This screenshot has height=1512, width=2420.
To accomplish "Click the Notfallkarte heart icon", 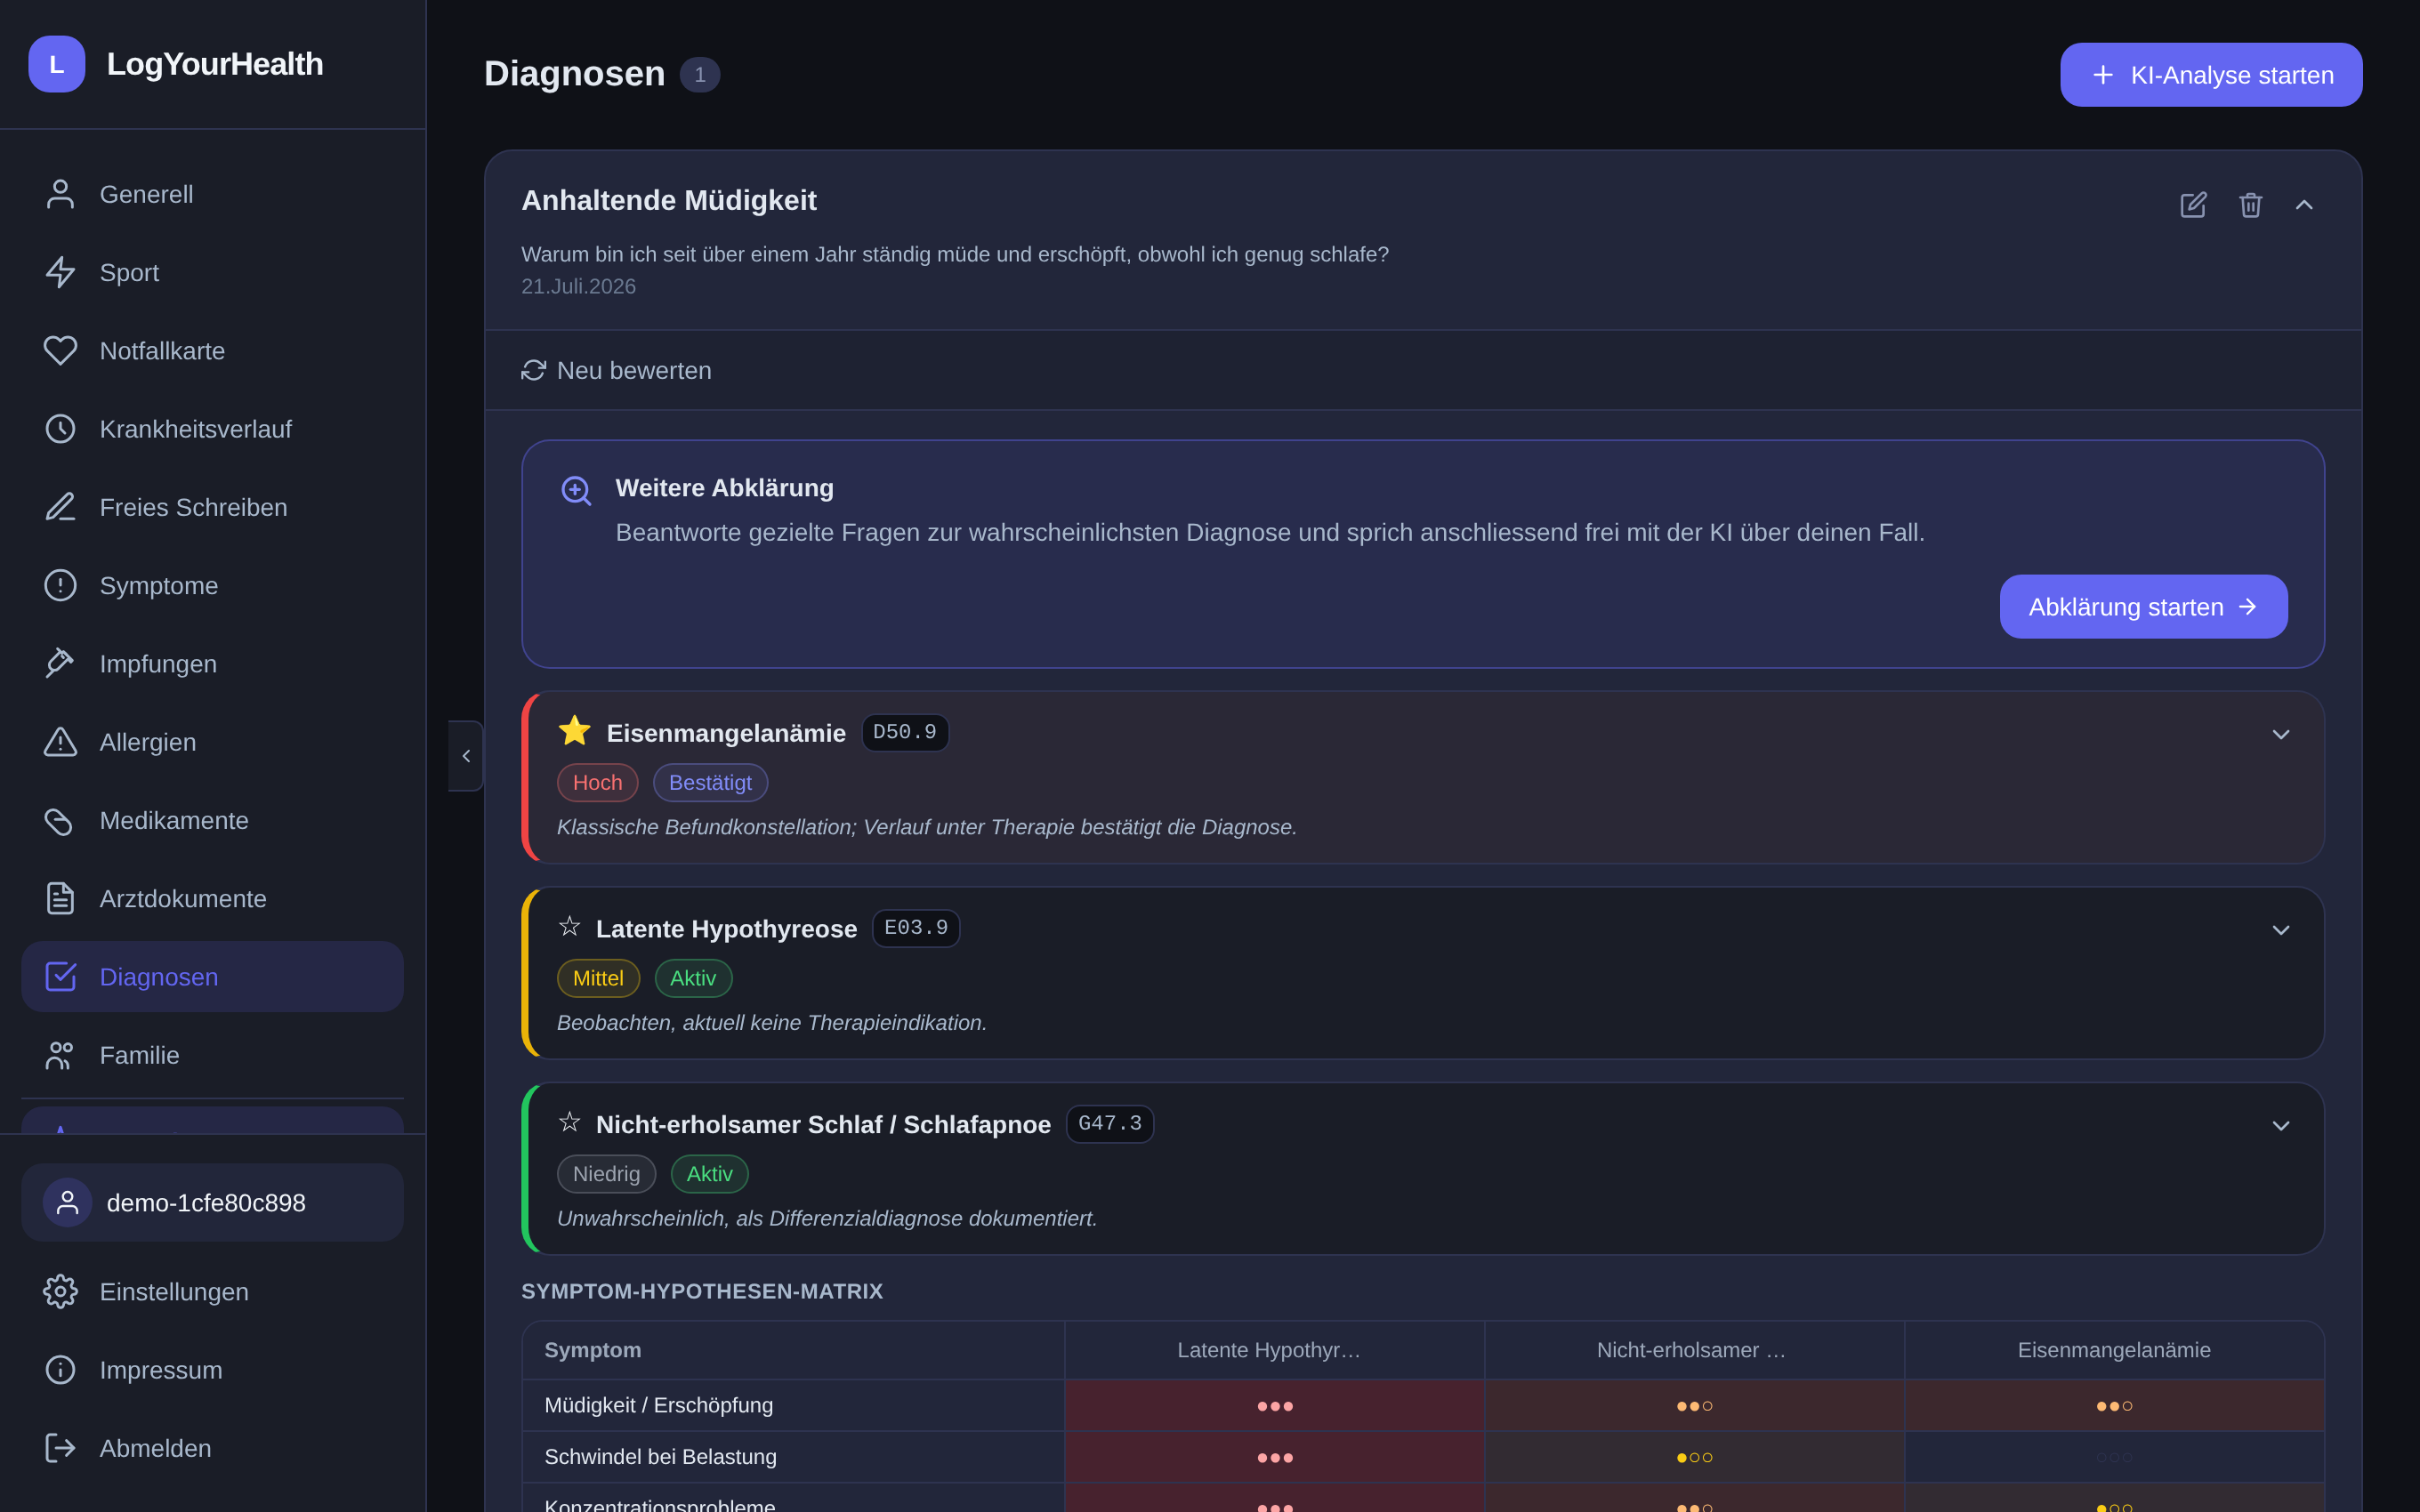I will tap(60, 351).
